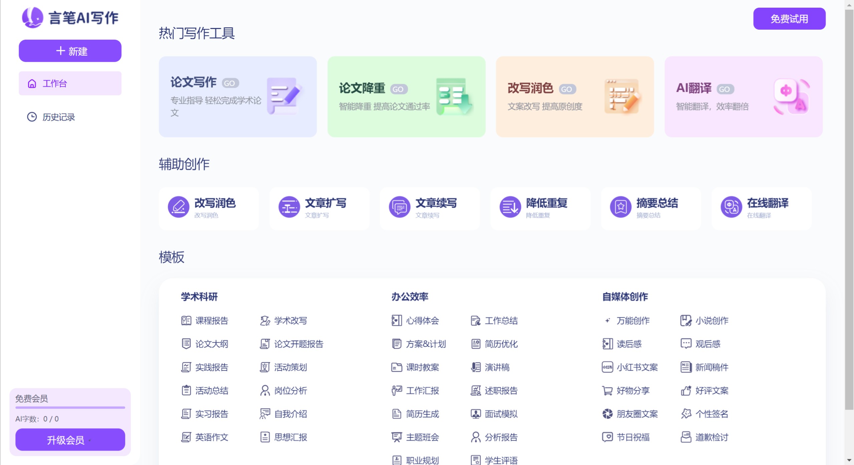This screenshot has width=854, height=465.
Task: Click the 免费试用 button
Action: click(789, 19)
